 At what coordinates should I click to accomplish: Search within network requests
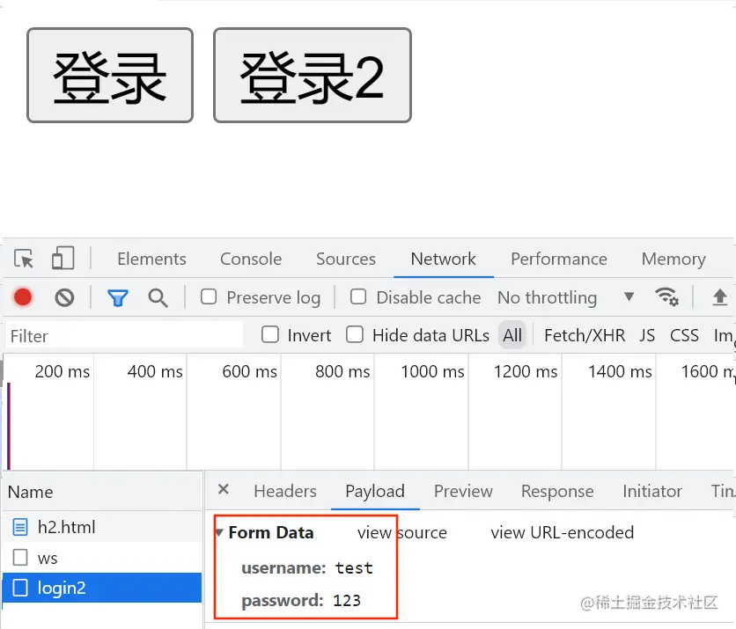pyautogui.click(x=158, y=297)
